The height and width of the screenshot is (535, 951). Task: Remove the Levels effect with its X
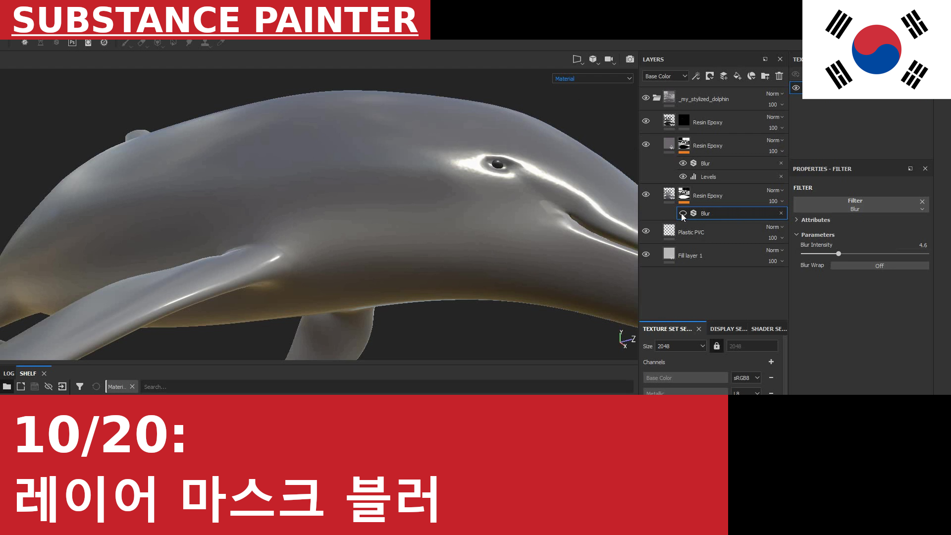[781, 176]
